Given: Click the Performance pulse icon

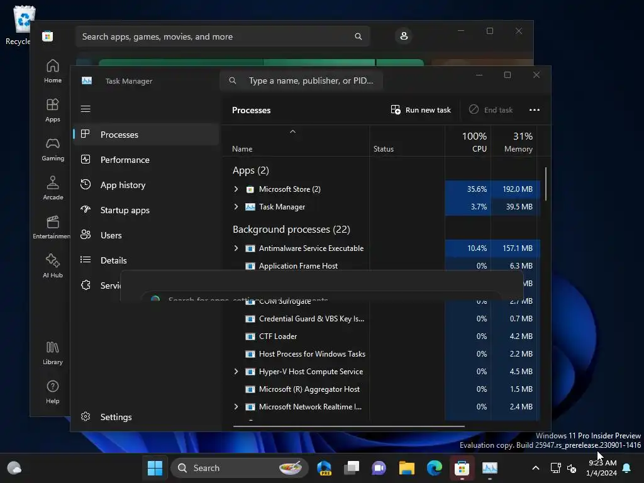Looking at the screenshot, I should 86,159.
